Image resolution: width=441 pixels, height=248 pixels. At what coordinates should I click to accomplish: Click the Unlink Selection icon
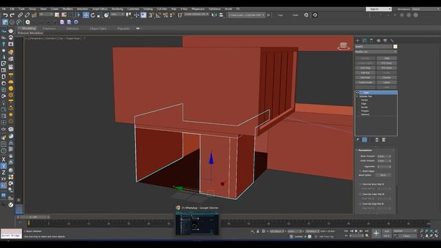(x=27, y=15)
